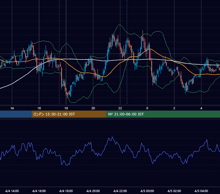Image resolution: width=220 pixels, height=194 pixels.
Task: Click the 4 hour label on price chart axis
Action: tap(201, 108)
